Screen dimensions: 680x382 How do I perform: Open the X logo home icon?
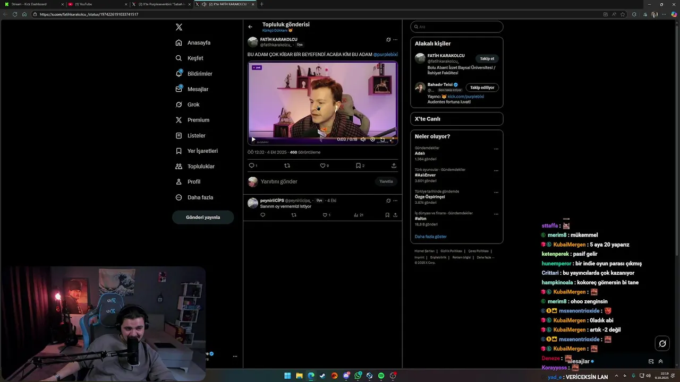click(x=179, y=27)
